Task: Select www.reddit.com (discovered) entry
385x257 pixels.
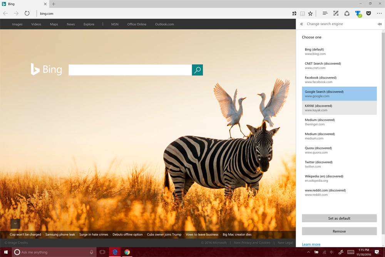Action: pyautogui.click(x=339, y=192)
